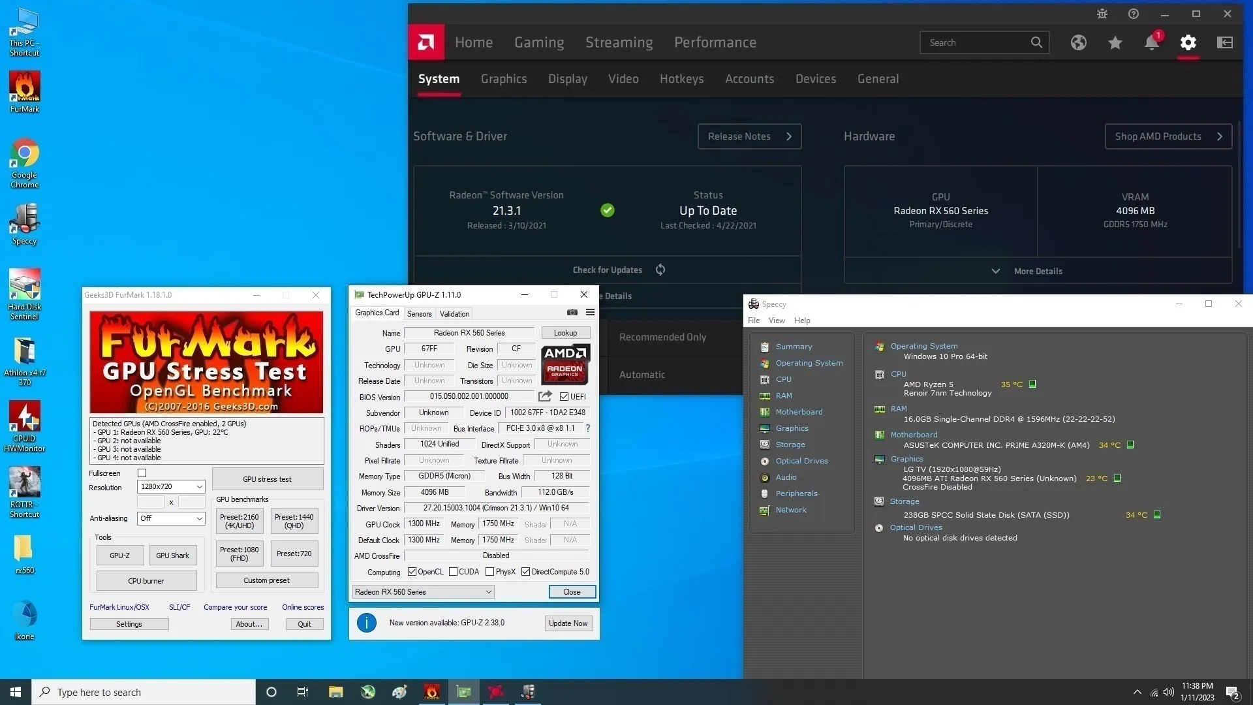Toggle the sidebar panel icon in Radeon Software
The width and height of the screenshot is (1253, 705).
click(x=1225, y=42)
